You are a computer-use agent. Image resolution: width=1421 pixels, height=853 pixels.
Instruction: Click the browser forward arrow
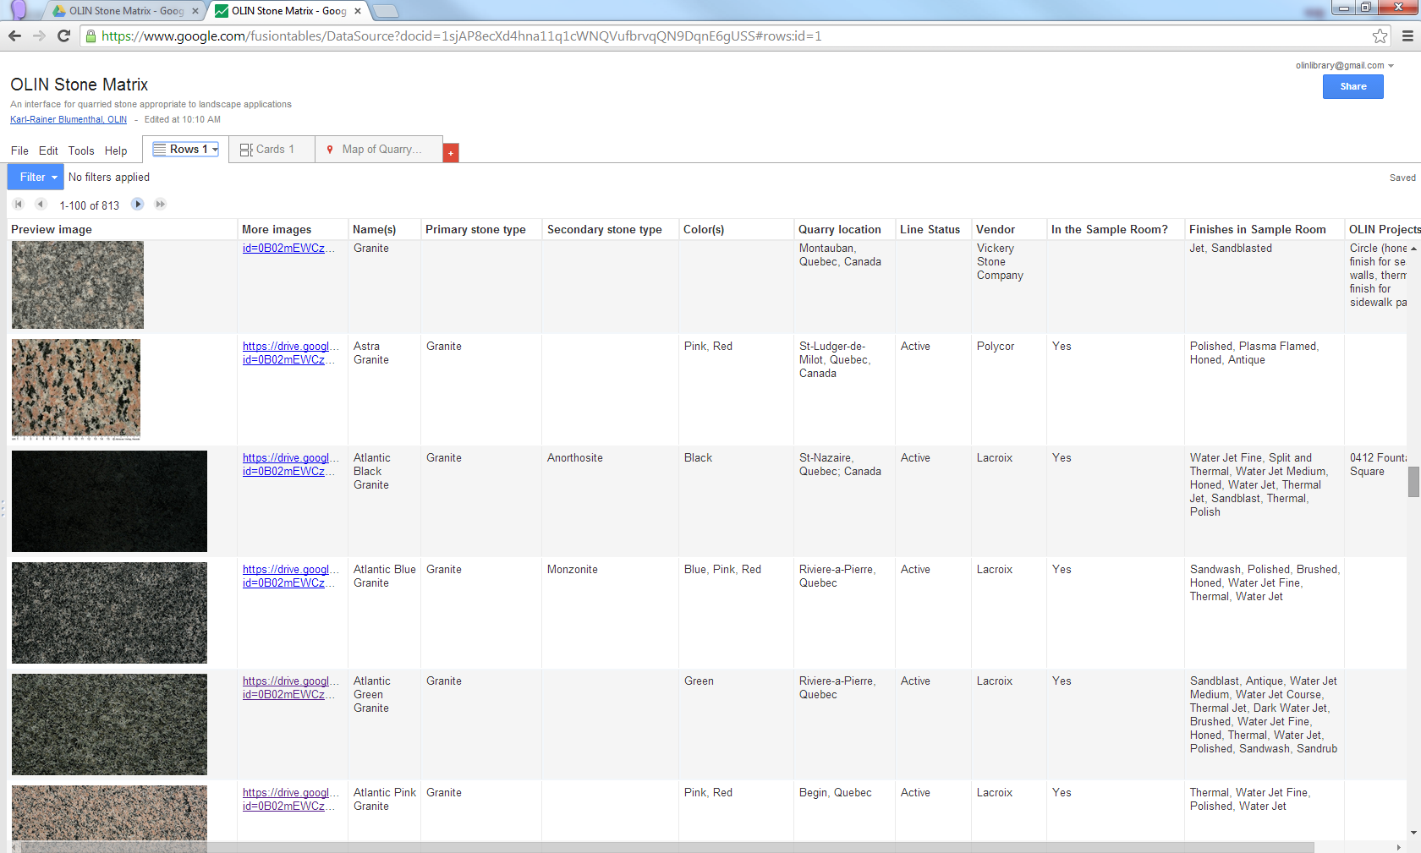point(39,36)
